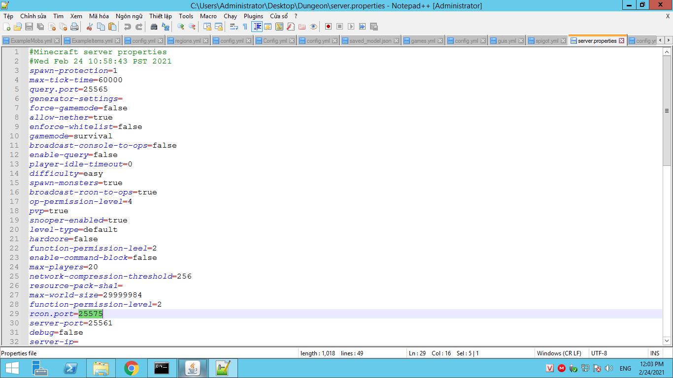
Task: Close the server.properties tab
Action: 621,41
